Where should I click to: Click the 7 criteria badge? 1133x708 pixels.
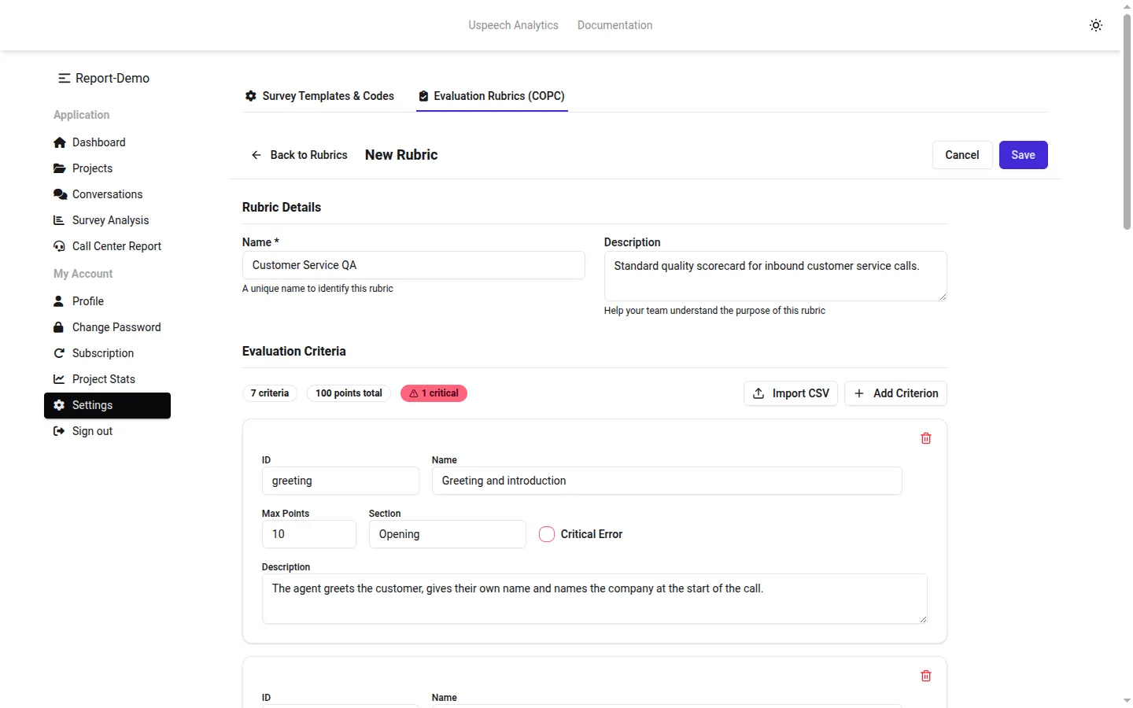click(x=270, y=393)
